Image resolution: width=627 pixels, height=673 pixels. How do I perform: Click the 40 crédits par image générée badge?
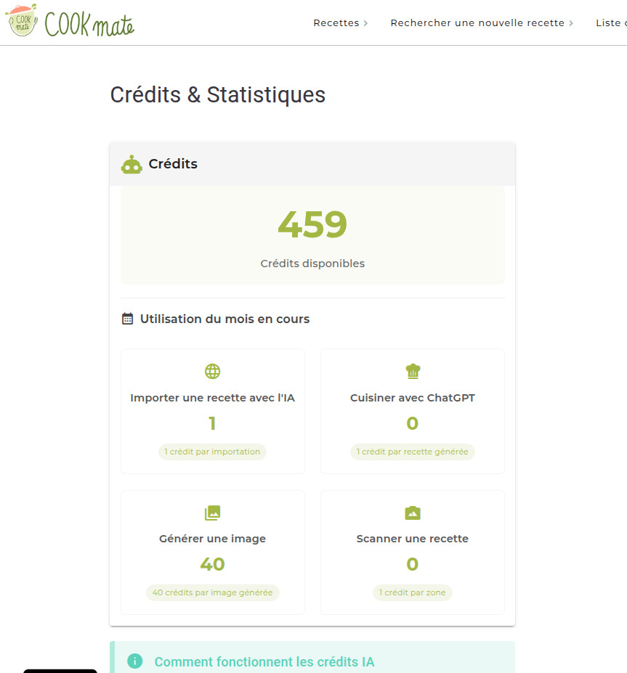[212, 592]
